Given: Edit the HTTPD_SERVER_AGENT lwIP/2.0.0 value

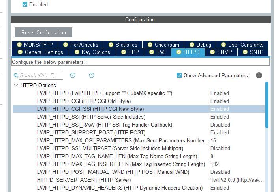Looking at the screenshot, I should click(237, 180).
